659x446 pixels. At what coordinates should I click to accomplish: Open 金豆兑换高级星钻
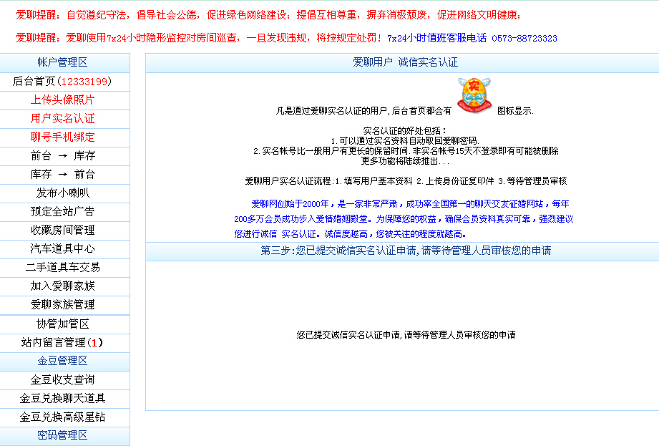tap(62, 417)
